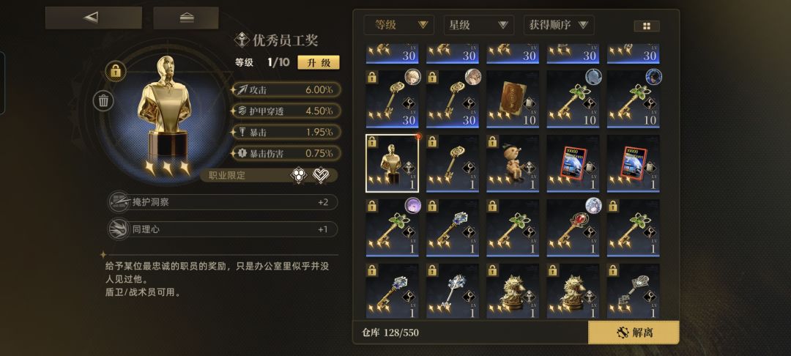Open the 等级 sort dropdown
Screen dimensions: 791x356
[399, 25]
